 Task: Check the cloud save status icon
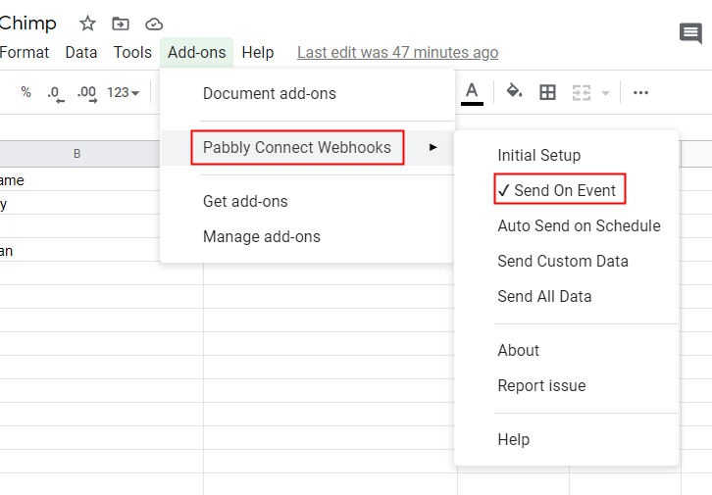[x=154, y=24]
